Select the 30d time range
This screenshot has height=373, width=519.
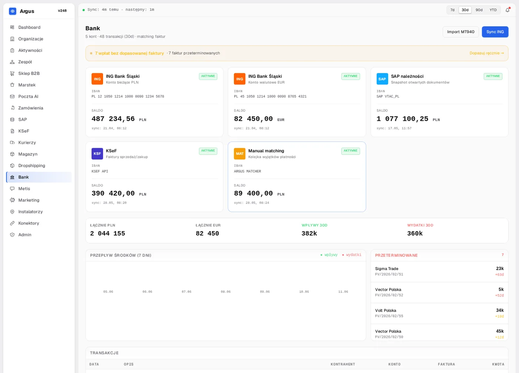465,10
